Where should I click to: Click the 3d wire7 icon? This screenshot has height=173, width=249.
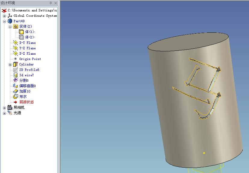(x=16, y=75)
